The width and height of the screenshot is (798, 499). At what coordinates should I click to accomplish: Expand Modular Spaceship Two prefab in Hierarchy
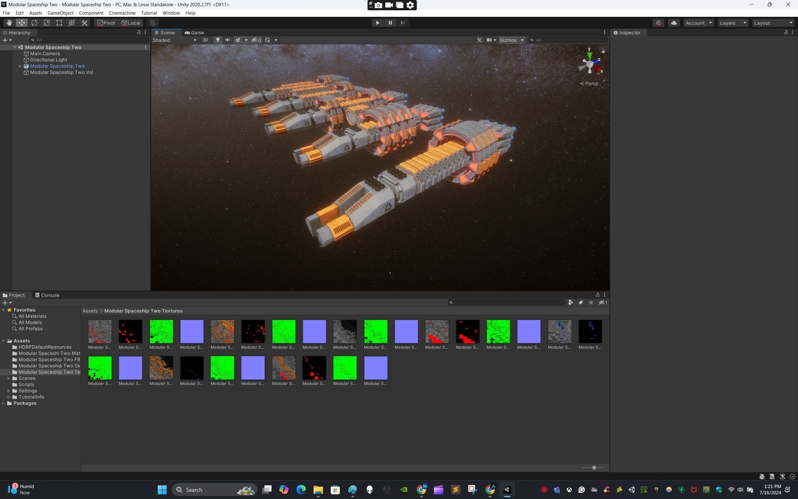click(21, 66)
